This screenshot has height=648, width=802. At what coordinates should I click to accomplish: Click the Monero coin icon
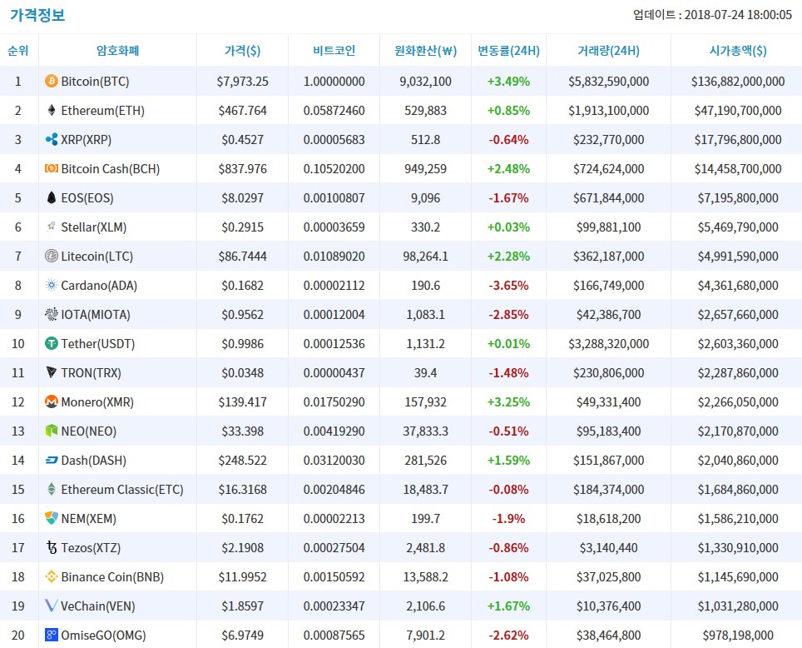coord(51,401)
